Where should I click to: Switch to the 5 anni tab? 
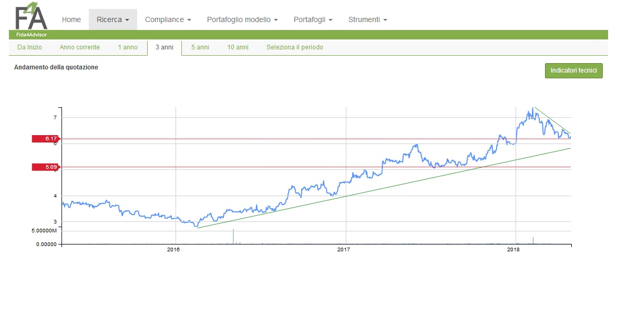pos(200,47)
